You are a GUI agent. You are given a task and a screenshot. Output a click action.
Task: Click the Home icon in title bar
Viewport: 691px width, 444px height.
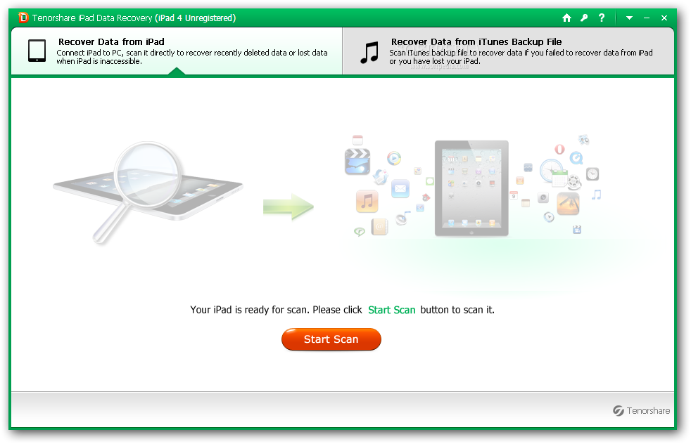click(566, 18)
